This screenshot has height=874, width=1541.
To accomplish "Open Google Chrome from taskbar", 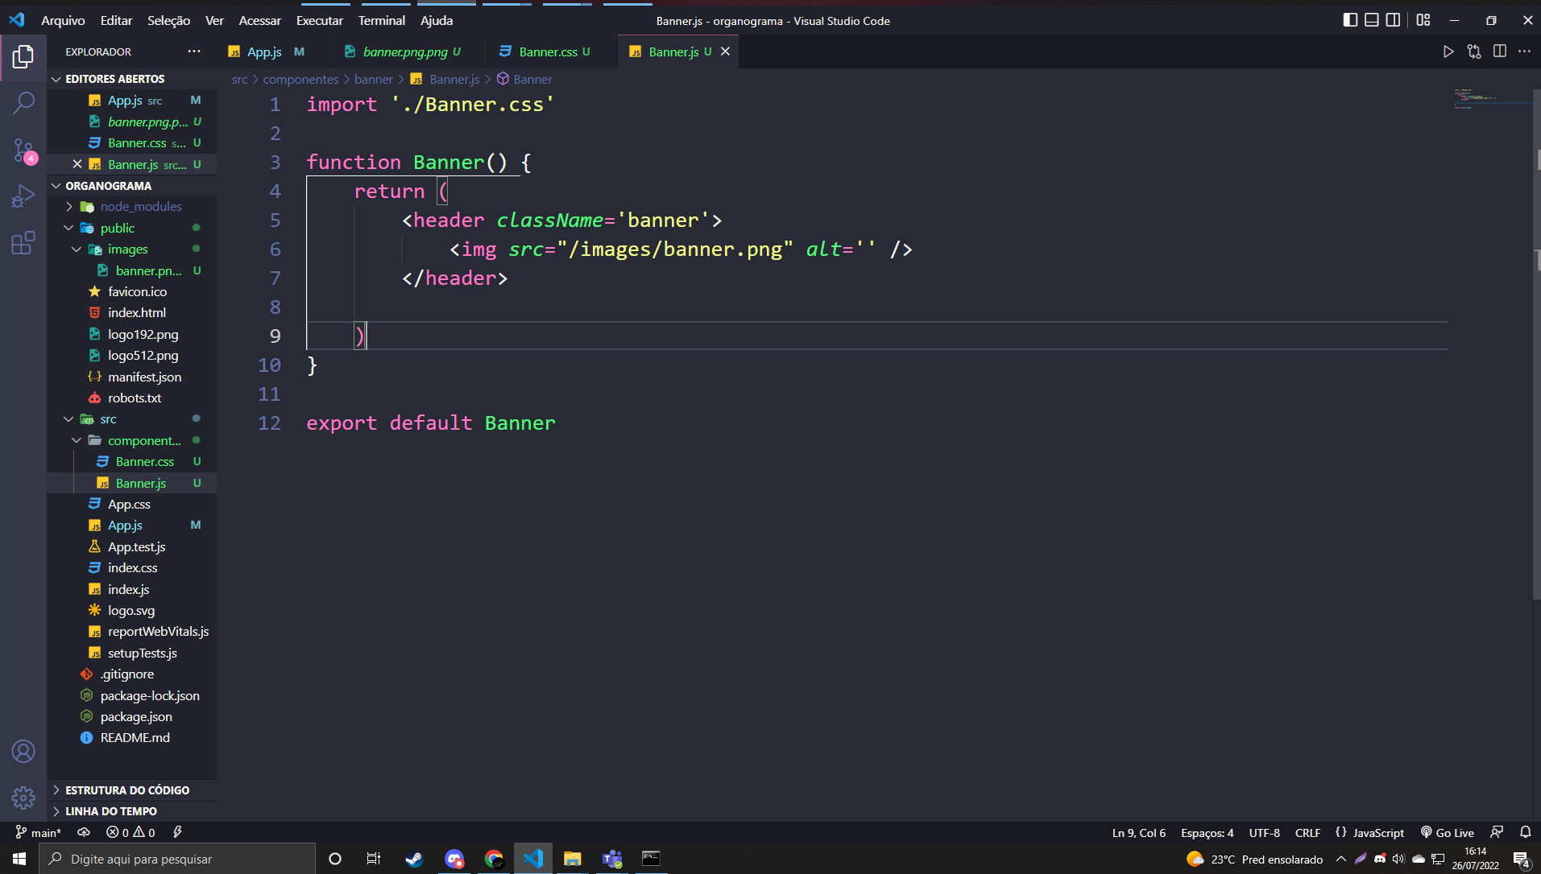I will pos(494,859).
